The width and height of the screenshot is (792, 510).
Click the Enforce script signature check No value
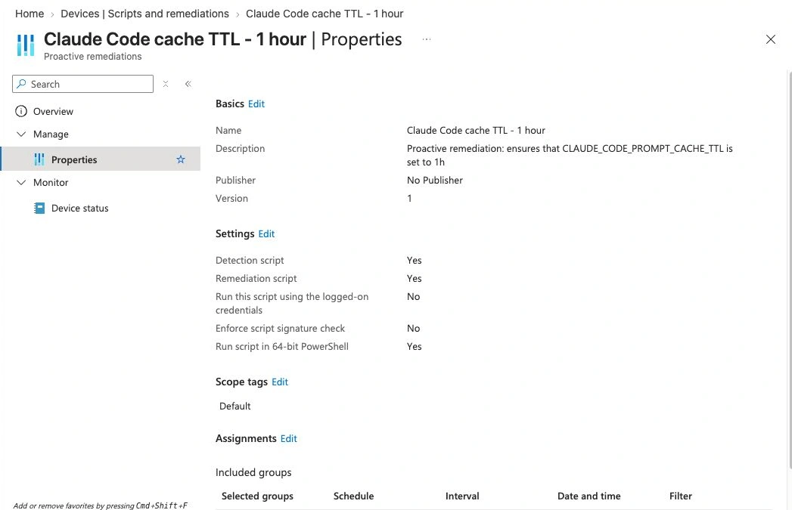(x=413, y=329)
